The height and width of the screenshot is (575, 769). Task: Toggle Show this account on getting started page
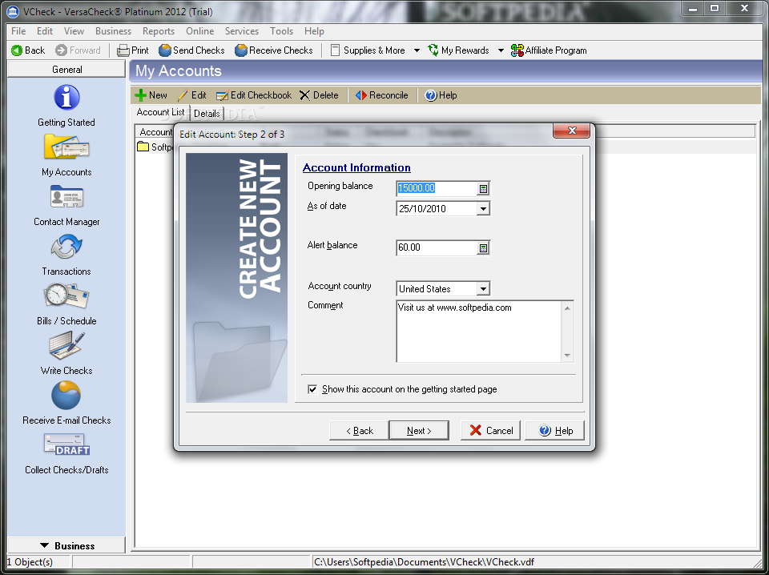pyautogui.click(x=312, y=389)
